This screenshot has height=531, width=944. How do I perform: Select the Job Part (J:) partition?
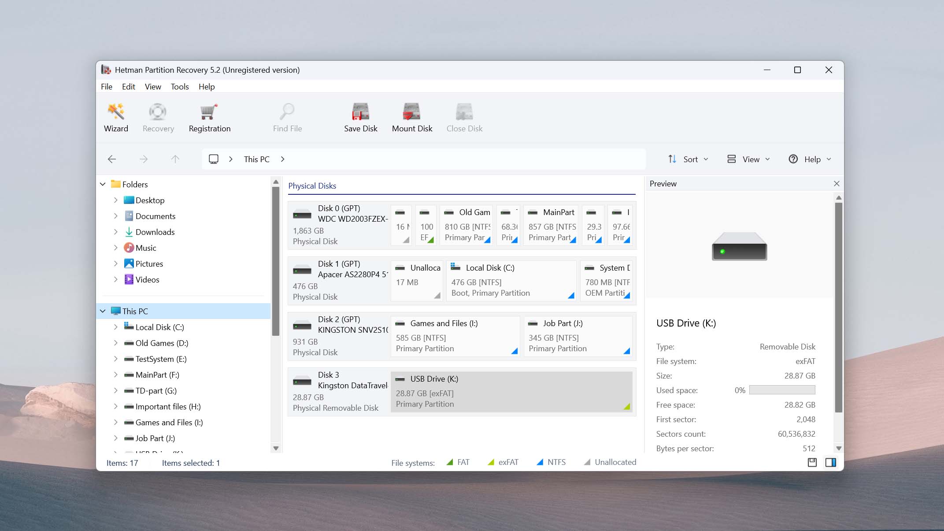click(578, 336)
